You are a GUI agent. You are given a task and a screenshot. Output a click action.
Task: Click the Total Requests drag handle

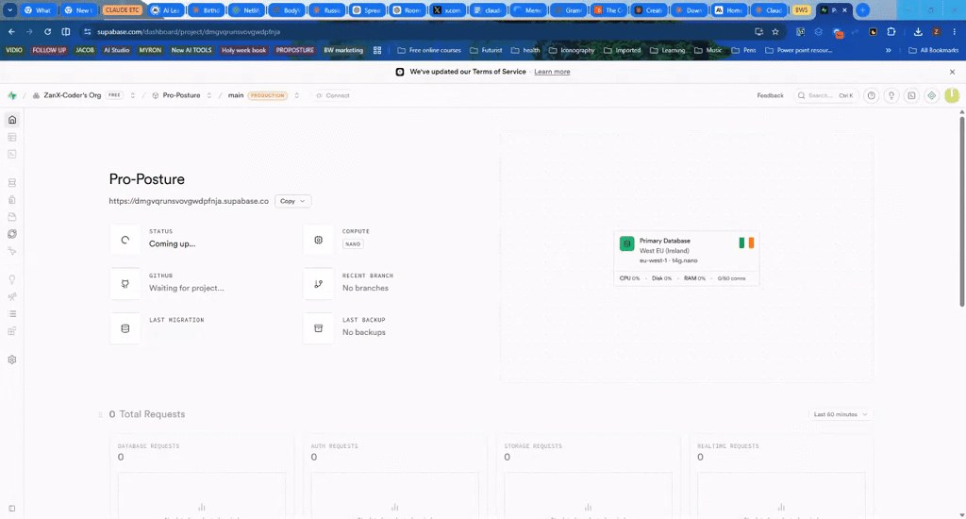click(100, 415)
